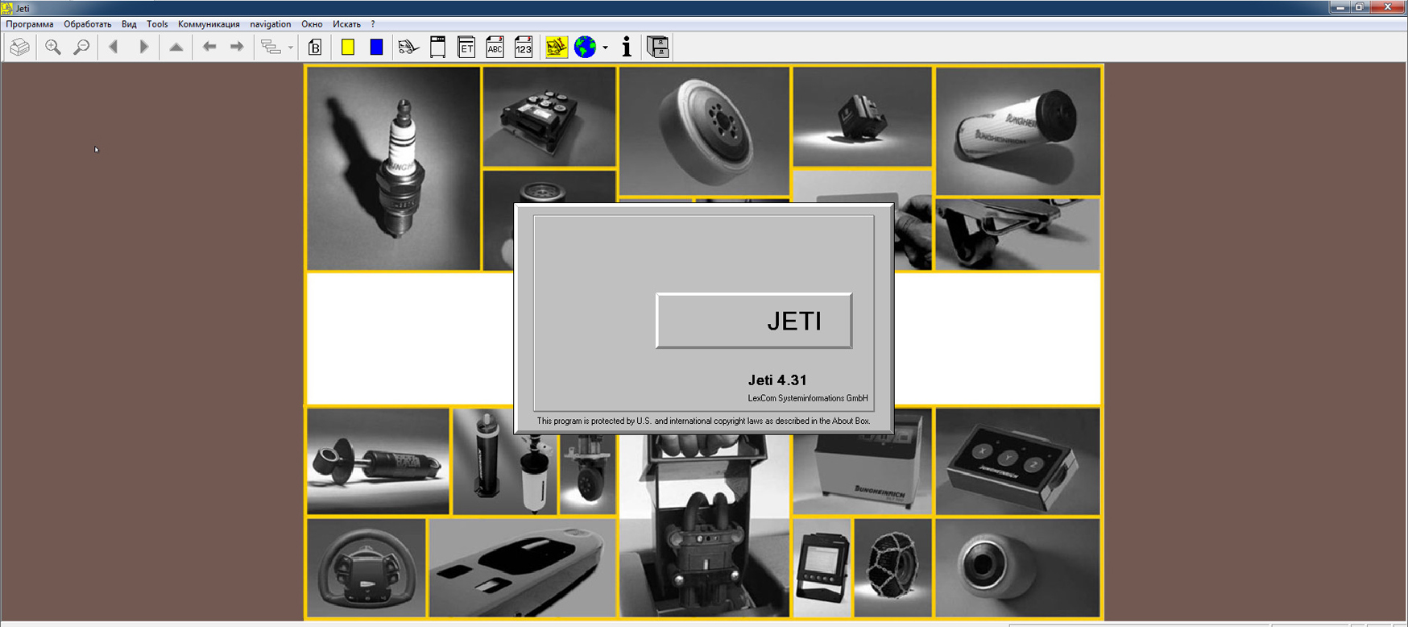Open the info 'i' icon

(x=627, y=48)
